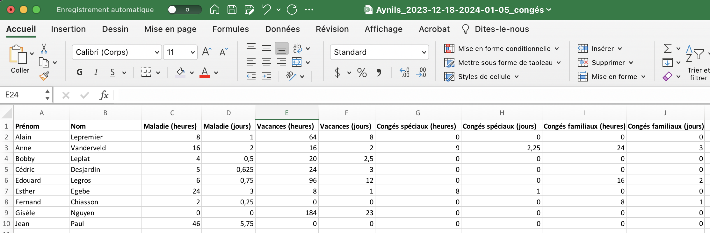Increase font size with large A
Viewport: 710px width, 233px height.
[x=206, y=52]
